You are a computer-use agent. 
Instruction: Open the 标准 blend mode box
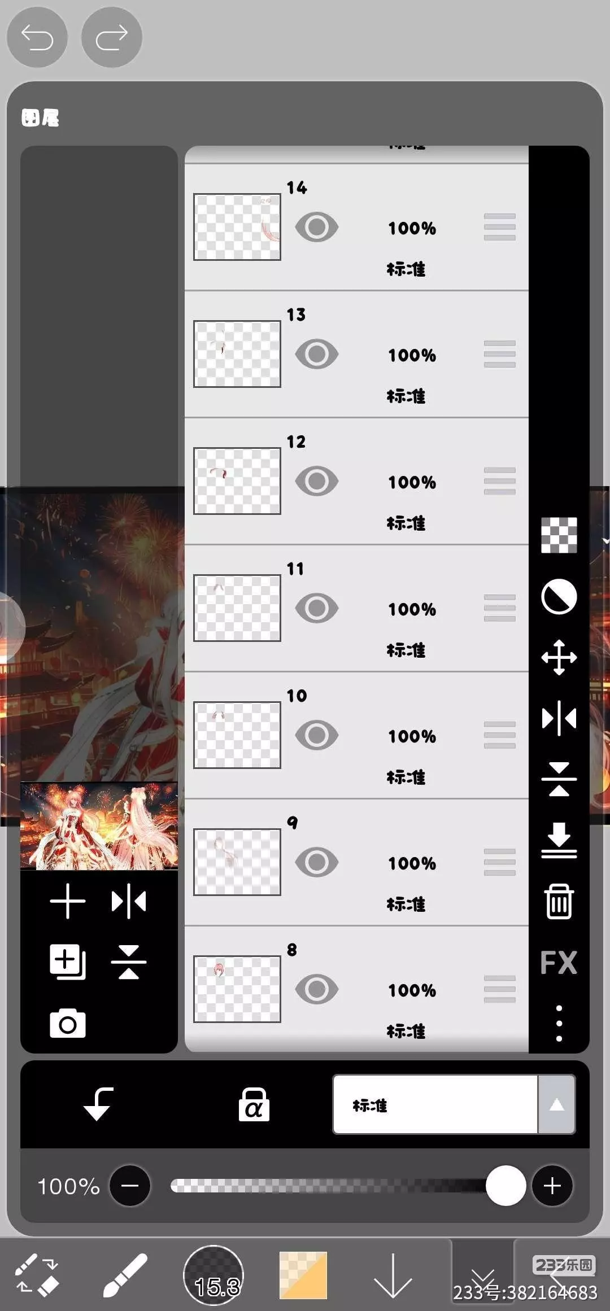435,1104
